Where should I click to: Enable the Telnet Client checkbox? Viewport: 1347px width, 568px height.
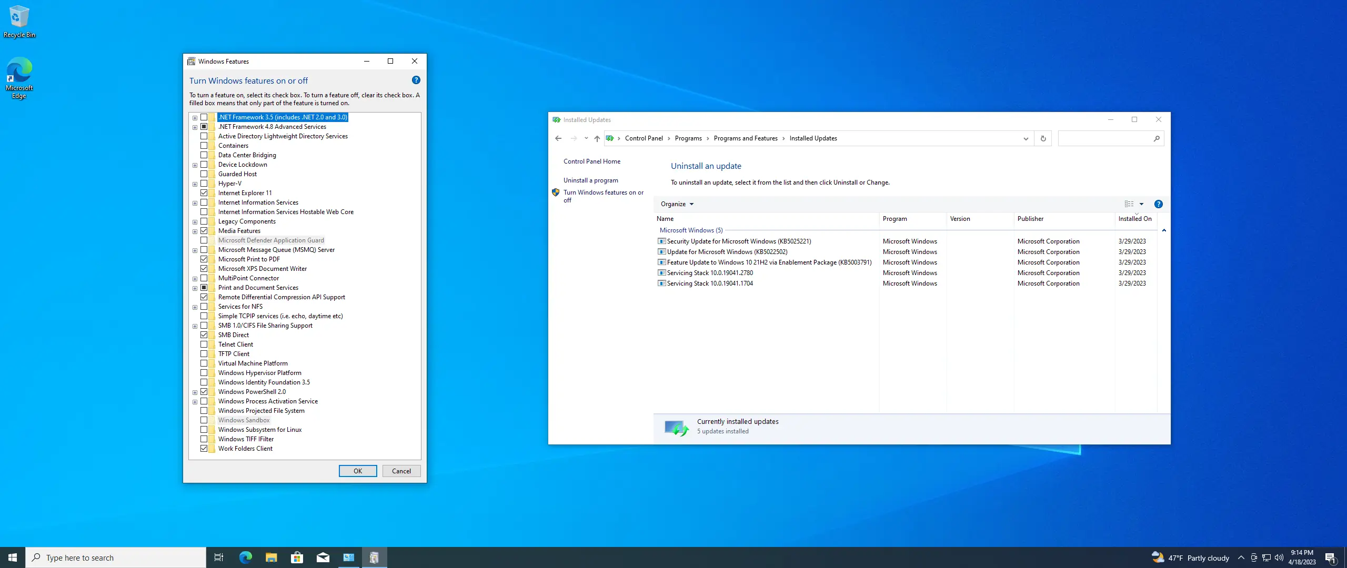(x=204, y=344)
